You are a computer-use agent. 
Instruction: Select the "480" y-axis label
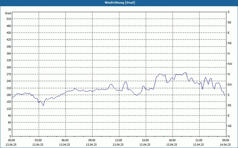pos(9,26)
